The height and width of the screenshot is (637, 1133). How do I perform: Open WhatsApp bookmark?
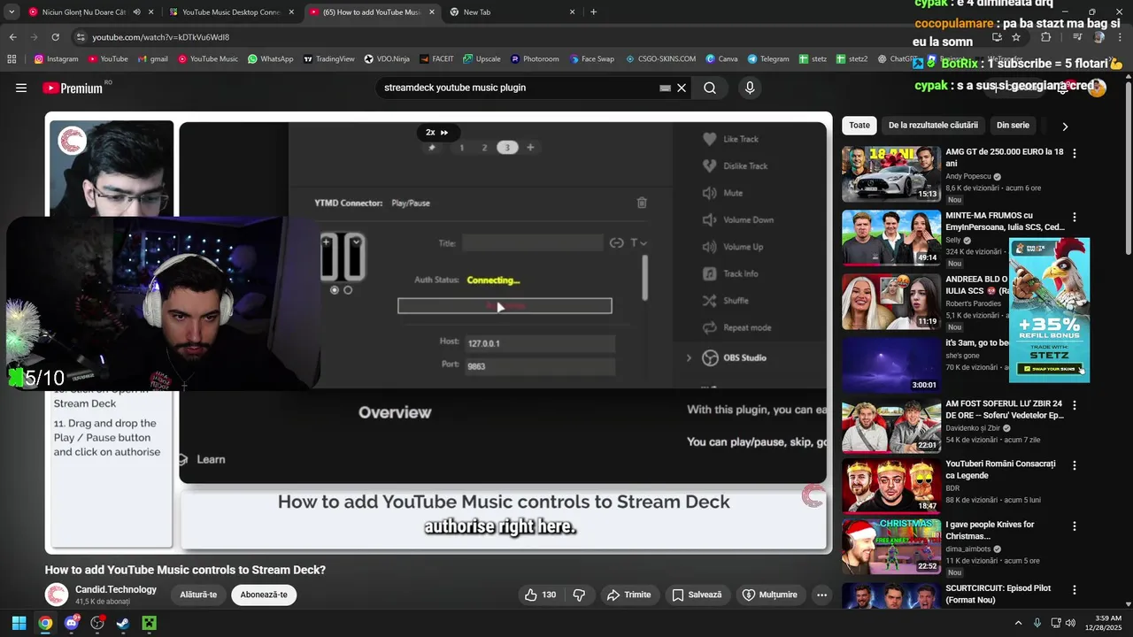[270, 58]
